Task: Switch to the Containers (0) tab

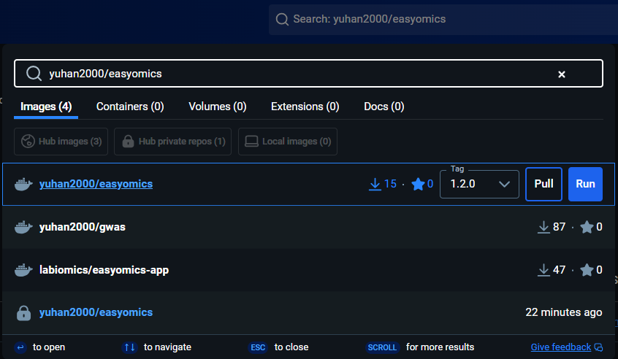Action: 130,107
